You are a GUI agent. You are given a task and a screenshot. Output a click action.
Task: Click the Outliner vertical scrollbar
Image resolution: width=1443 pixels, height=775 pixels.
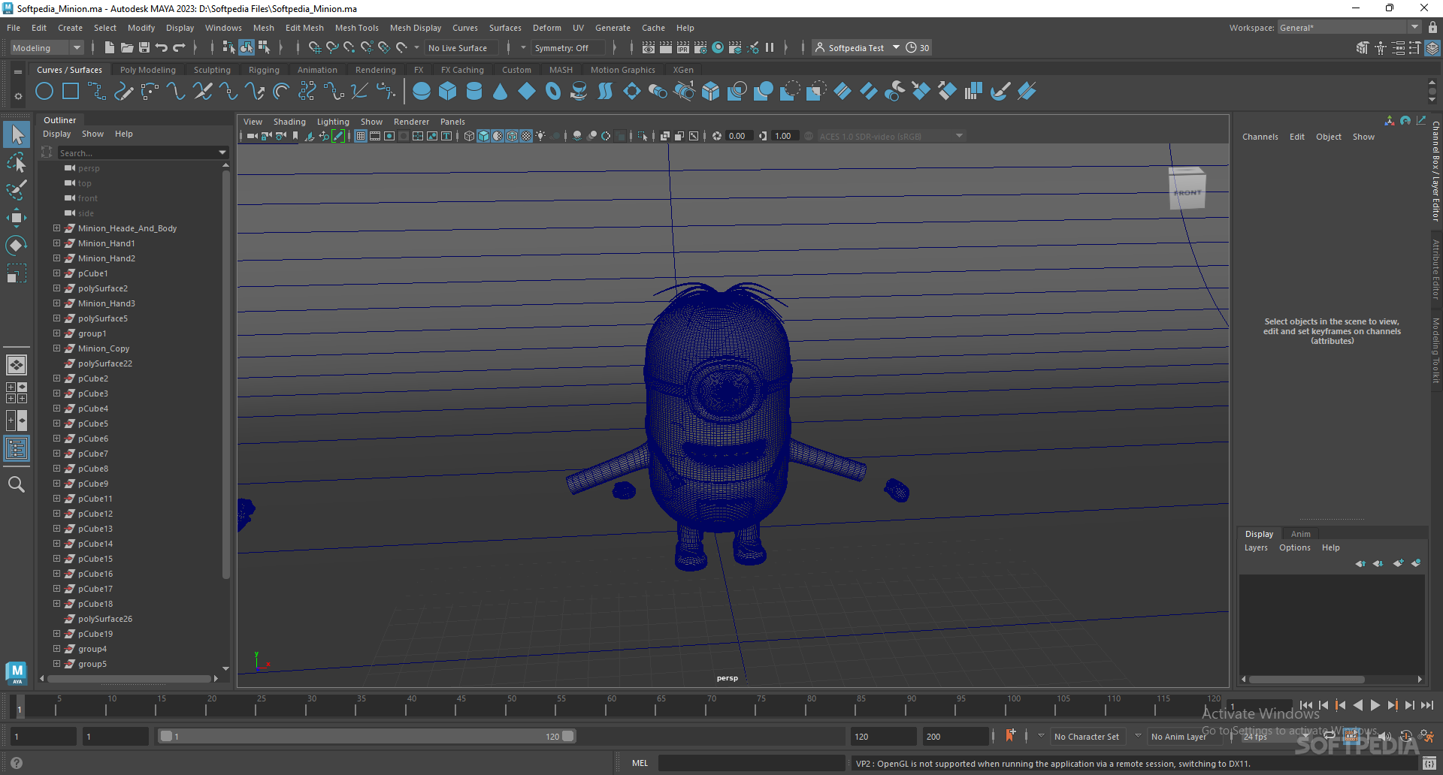point(225,375)
